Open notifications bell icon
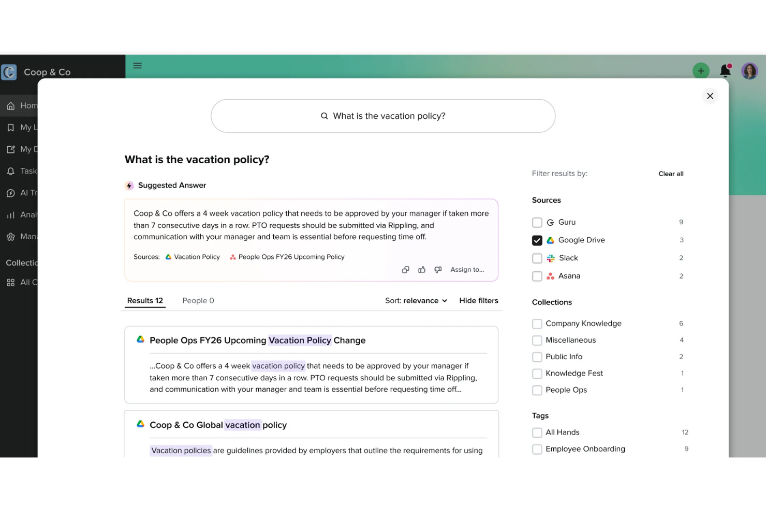Screen dimensions: 766x510 pos(726,71)
